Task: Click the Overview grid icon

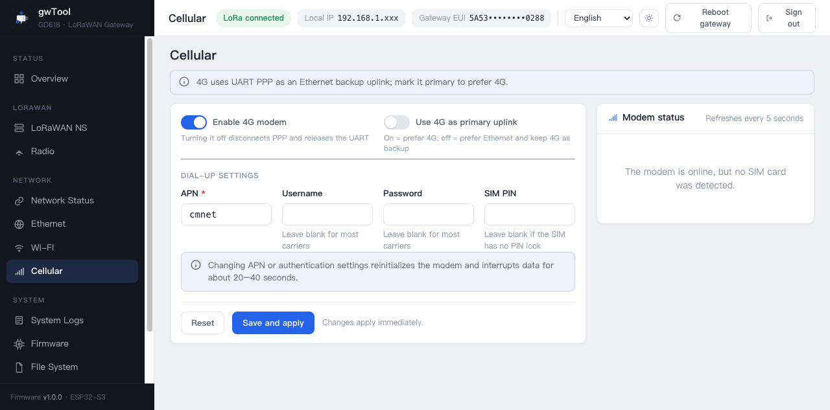Action: [19, 78]
